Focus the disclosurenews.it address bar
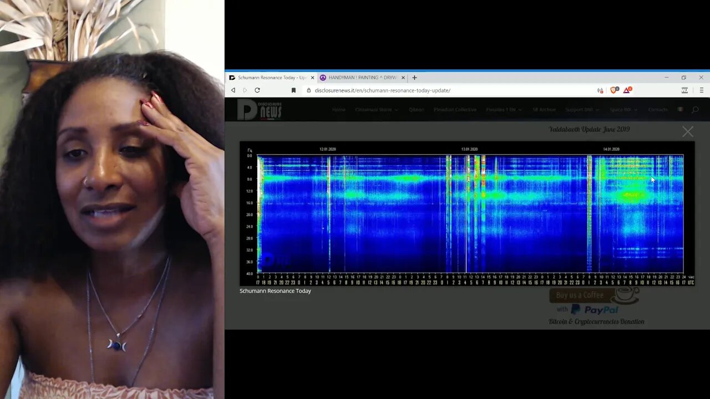Screen dimensions: 710x399 pyautogui.click(x=382, y=90)
